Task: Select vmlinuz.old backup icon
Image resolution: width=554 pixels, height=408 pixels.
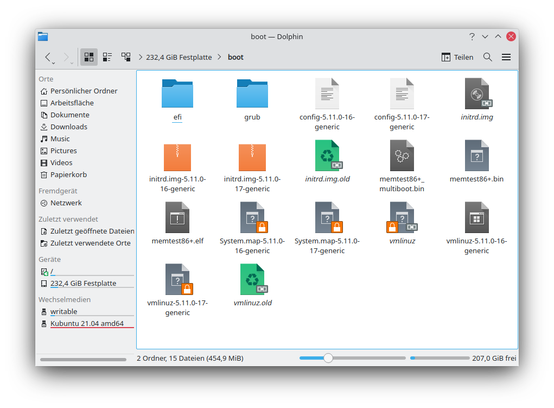Action: [252, 279]
